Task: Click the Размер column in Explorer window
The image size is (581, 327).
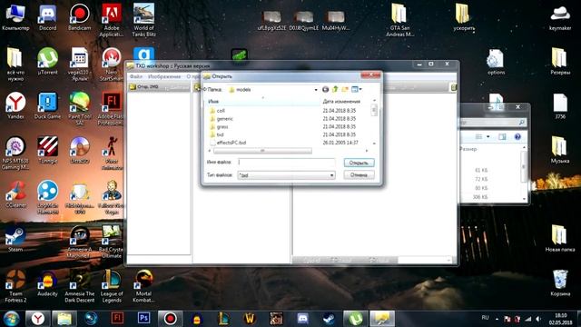Action: [468, 149]
